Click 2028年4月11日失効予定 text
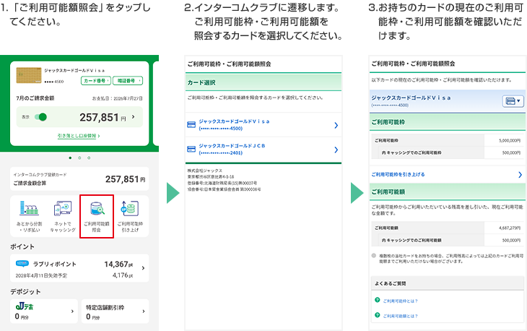 41,275
